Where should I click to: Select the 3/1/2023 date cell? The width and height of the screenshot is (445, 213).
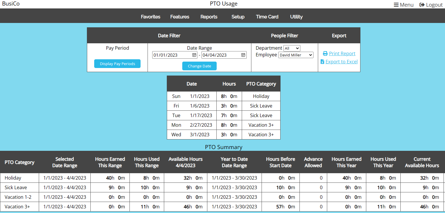[x=200, y=135]
